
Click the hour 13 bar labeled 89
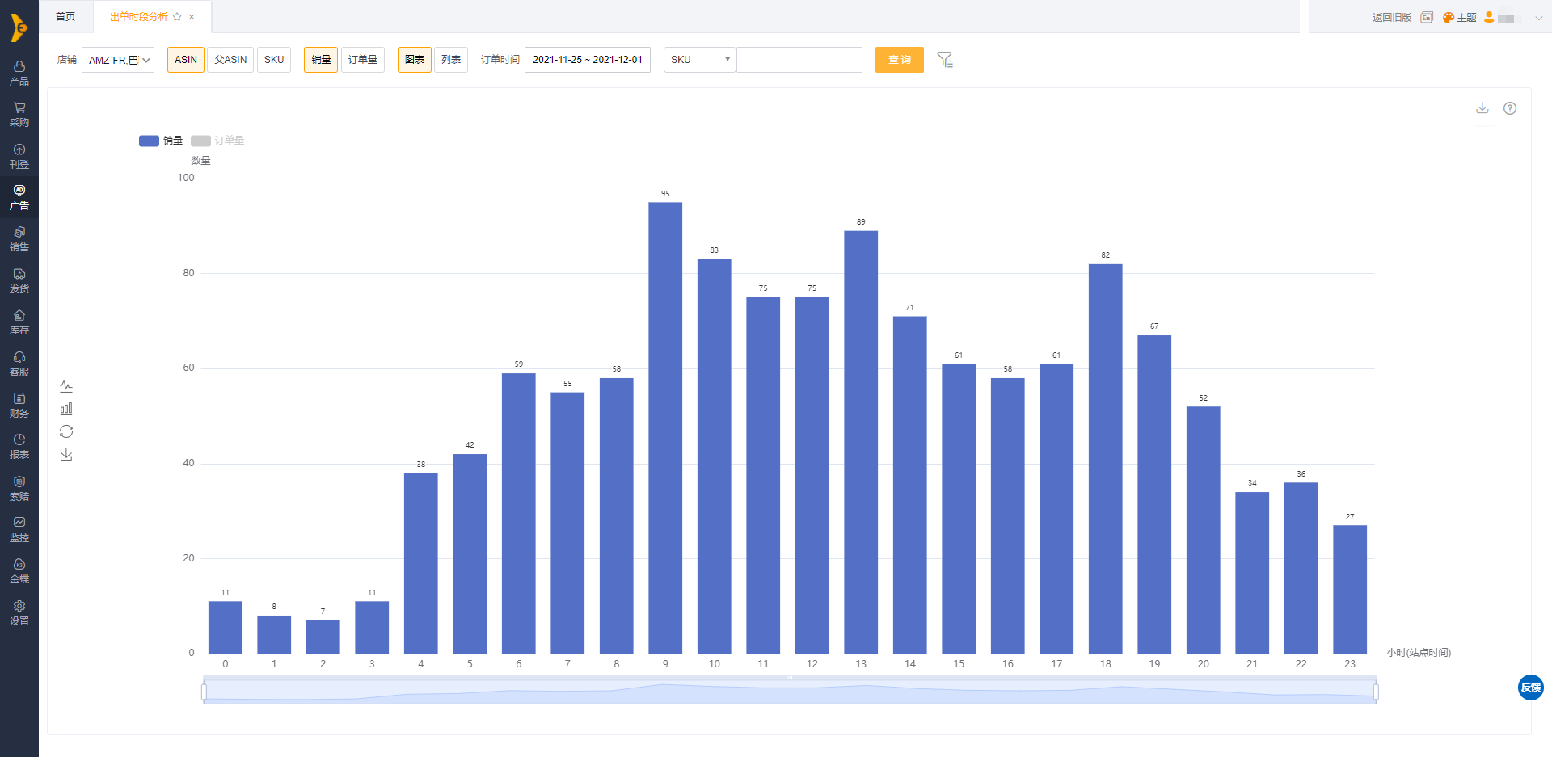861,442
